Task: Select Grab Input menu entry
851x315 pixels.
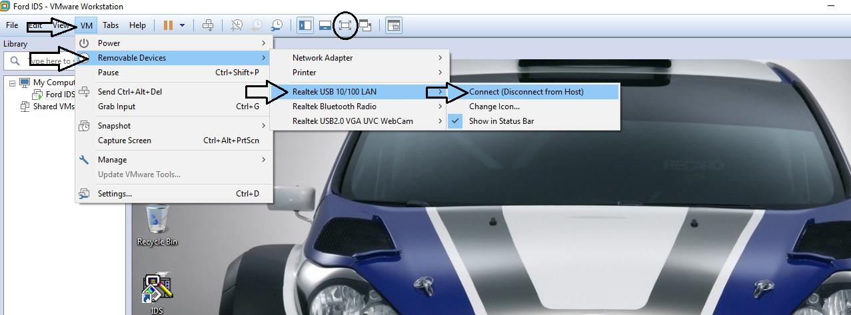Action: coord(173,107)
